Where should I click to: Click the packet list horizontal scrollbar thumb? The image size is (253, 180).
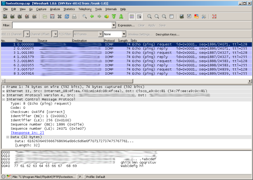(x=69, y=81)
